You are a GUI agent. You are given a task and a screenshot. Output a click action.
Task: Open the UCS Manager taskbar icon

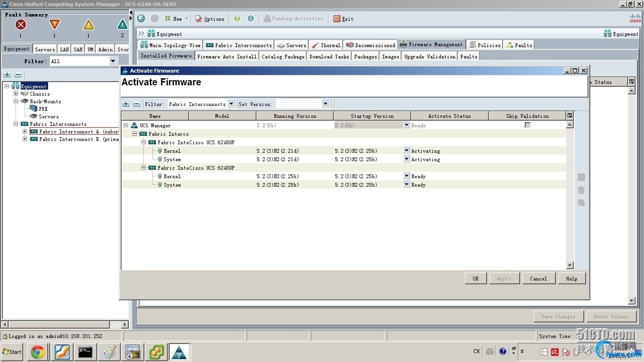[179, 352]
